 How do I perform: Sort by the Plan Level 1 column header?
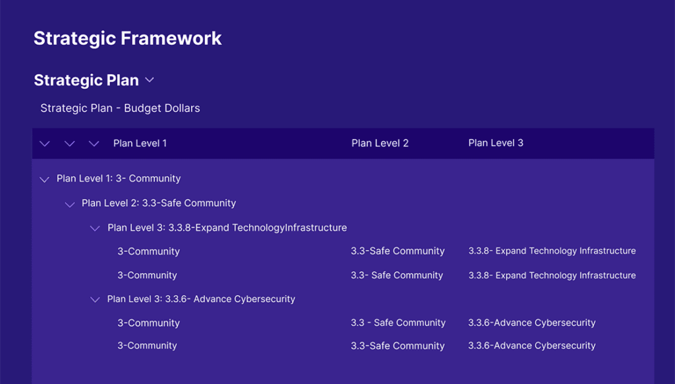point(140,143)
